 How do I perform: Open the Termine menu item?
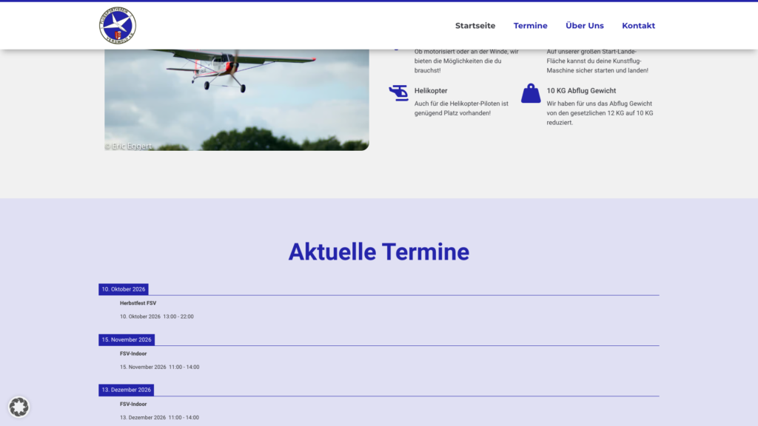coord(530,26)
